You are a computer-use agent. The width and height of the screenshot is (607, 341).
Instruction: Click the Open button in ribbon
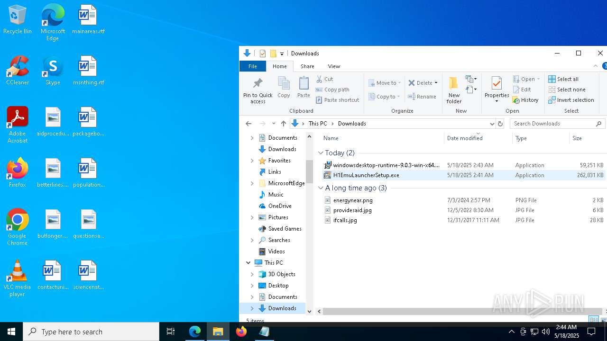526,79
